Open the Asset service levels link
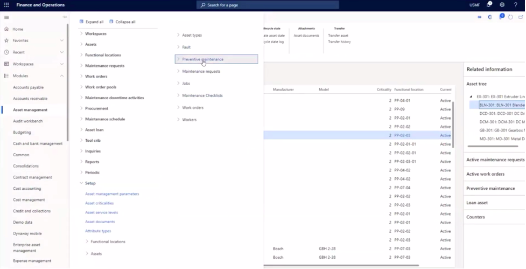526x269 pixels. point(101,212)
